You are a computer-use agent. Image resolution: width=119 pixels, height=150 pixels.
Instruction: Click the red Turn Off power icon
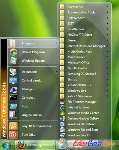13,135
